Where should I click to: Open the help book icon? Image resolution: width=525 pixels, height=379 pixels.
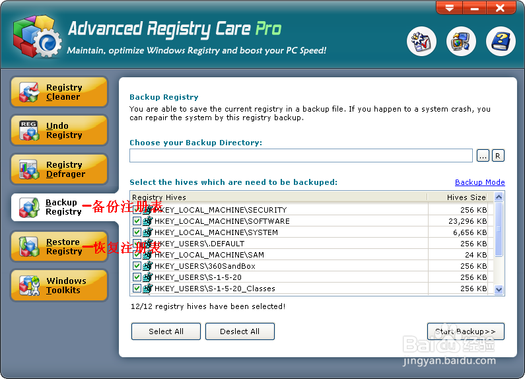(x=501, y=42)
